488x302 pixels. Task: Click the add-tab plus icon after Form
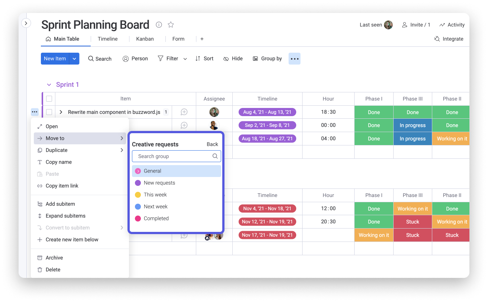[x=202, y=39]
